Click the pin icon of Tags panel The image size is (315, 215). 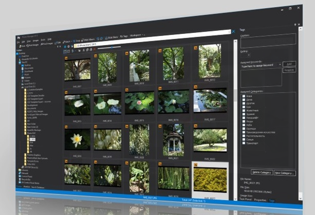[295, 24]
